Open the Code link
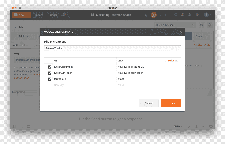The height and width of the screenshot is (144, 225). [207, 45]
